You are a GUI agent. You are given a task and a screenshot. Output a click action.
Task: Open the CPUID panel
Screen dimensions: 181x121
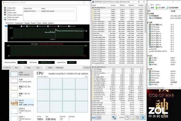(x=50, y=68)
